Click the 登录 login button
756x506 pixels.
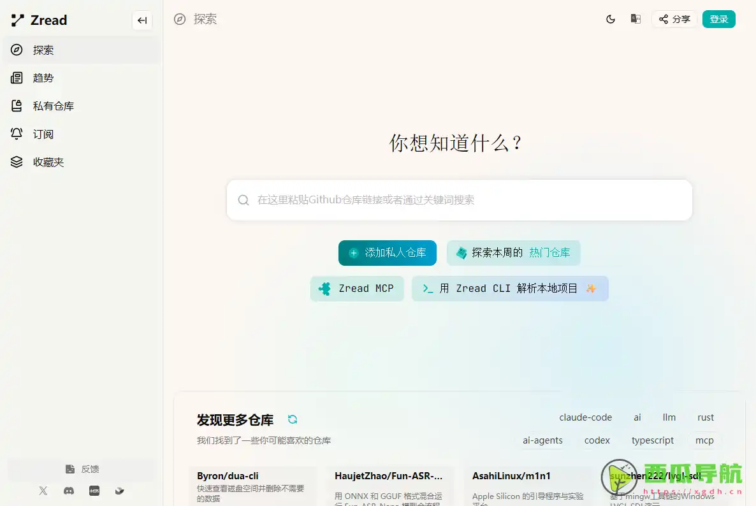coord(718,19)
